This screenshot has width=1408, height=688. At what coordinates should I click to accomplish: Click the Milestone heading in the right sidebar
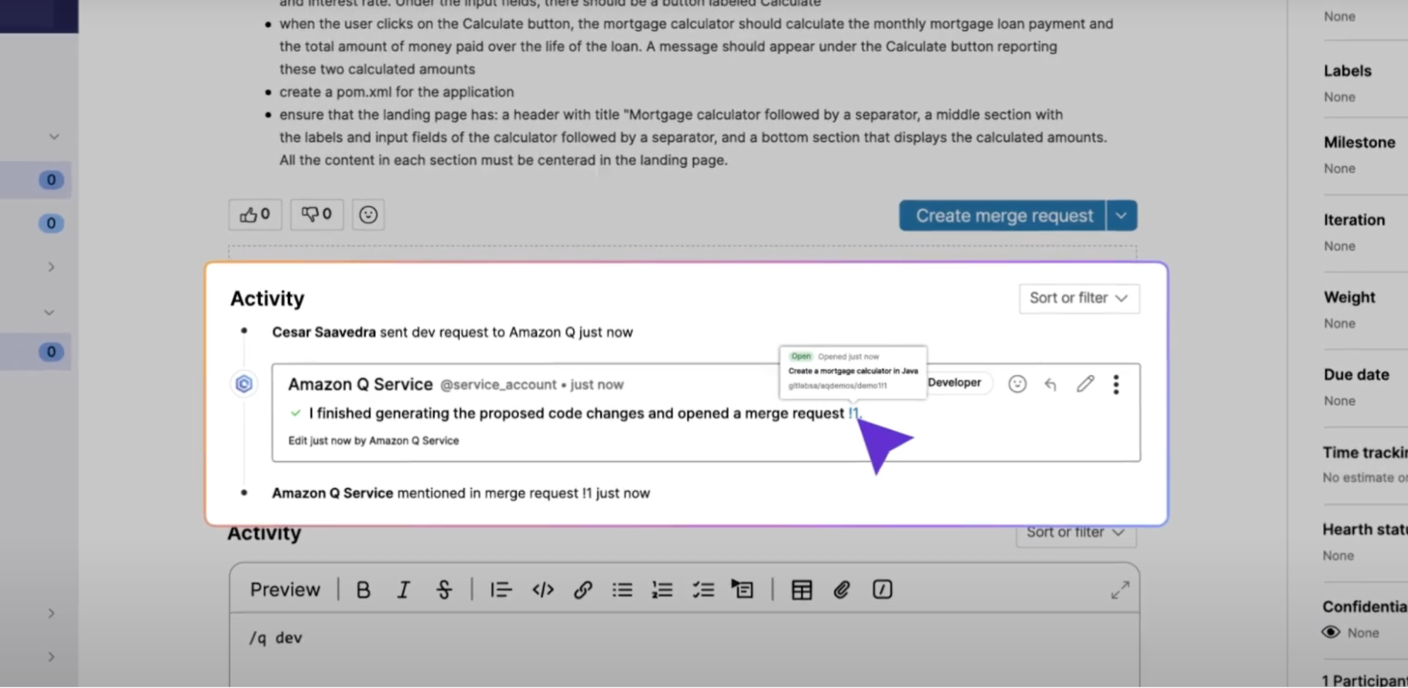coord(1359,143)
